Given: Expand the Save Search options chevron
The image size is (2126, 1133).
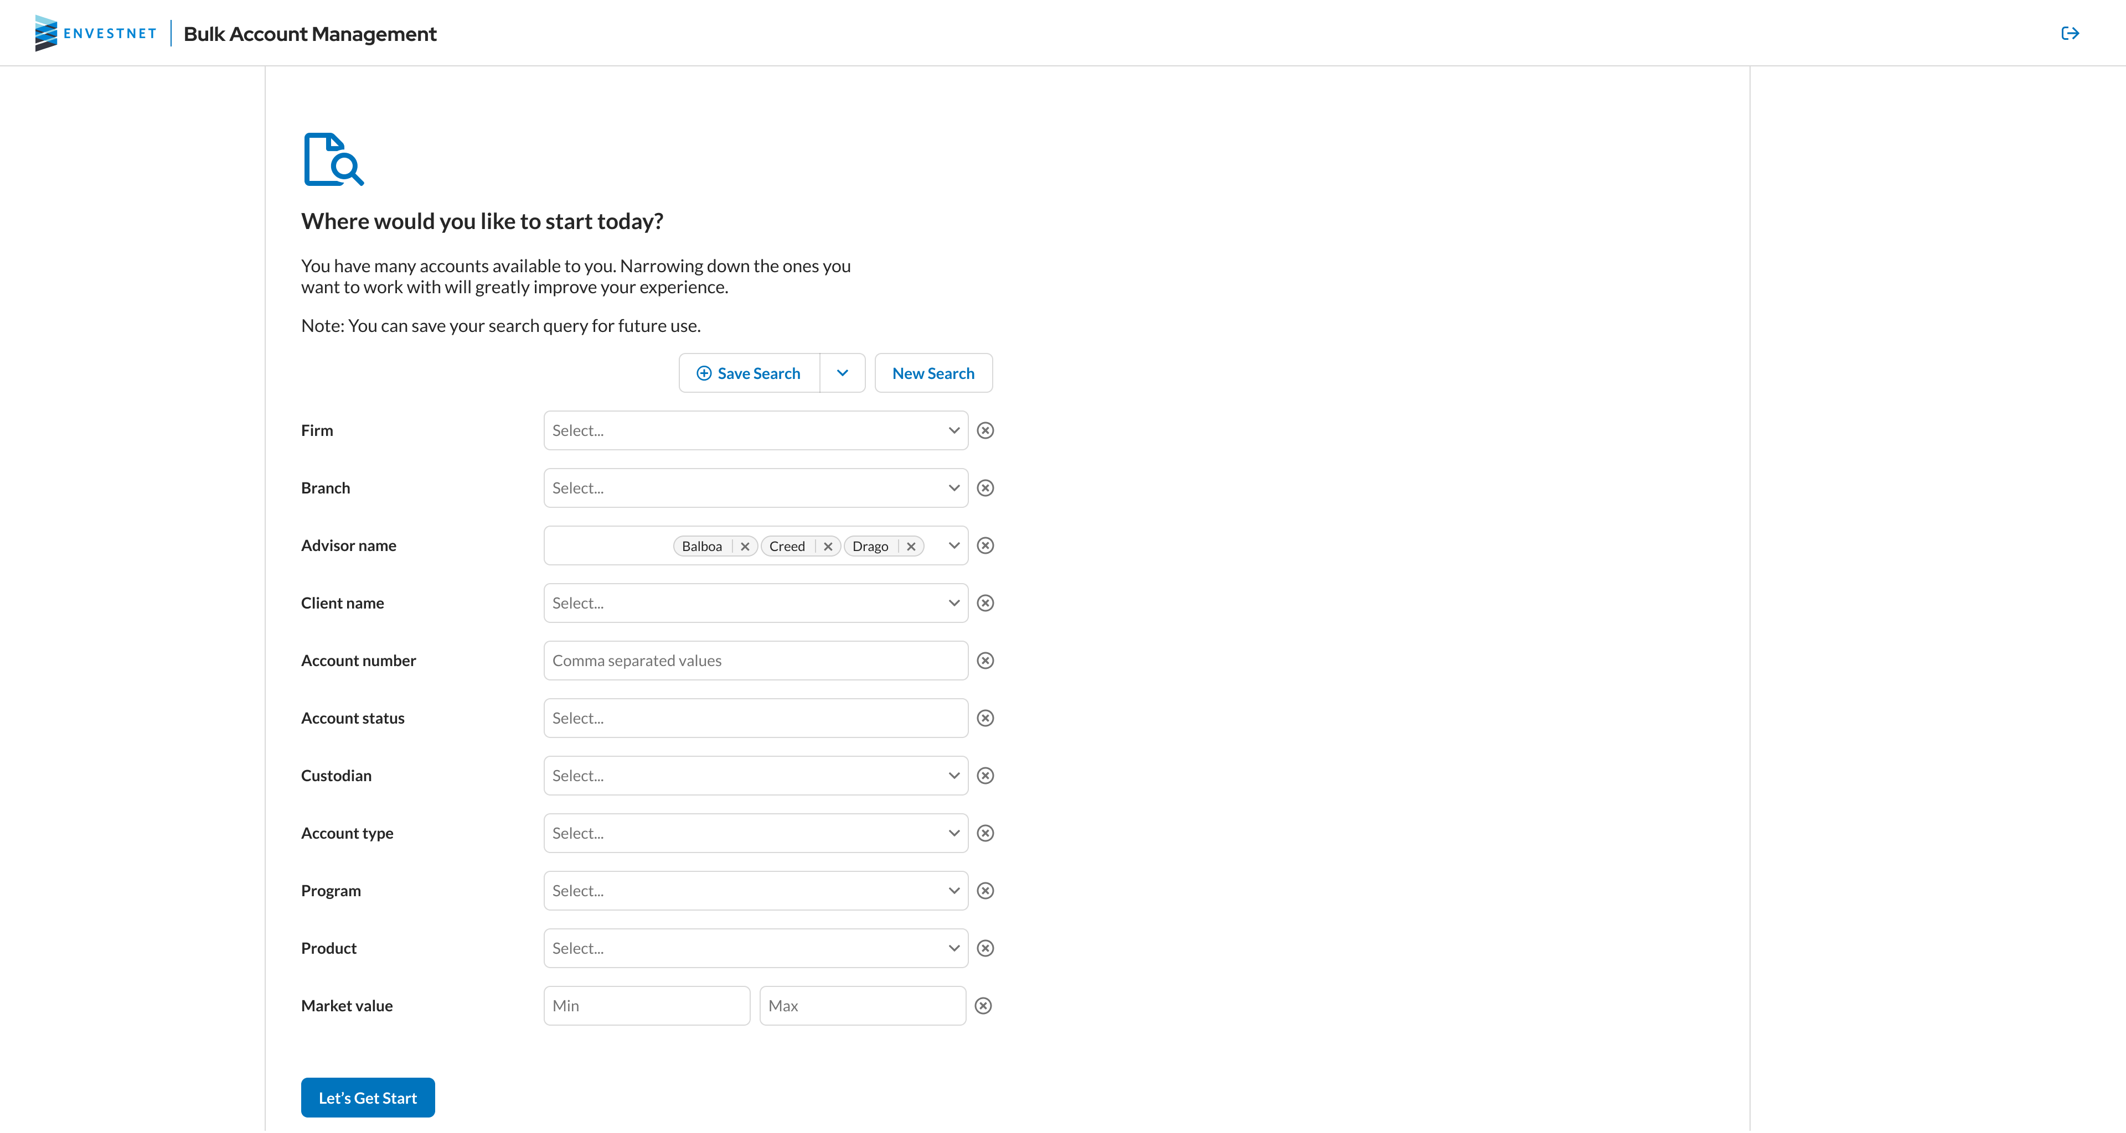Looking at the screenshot, I should pyautogui.click(x=842, y=373).
